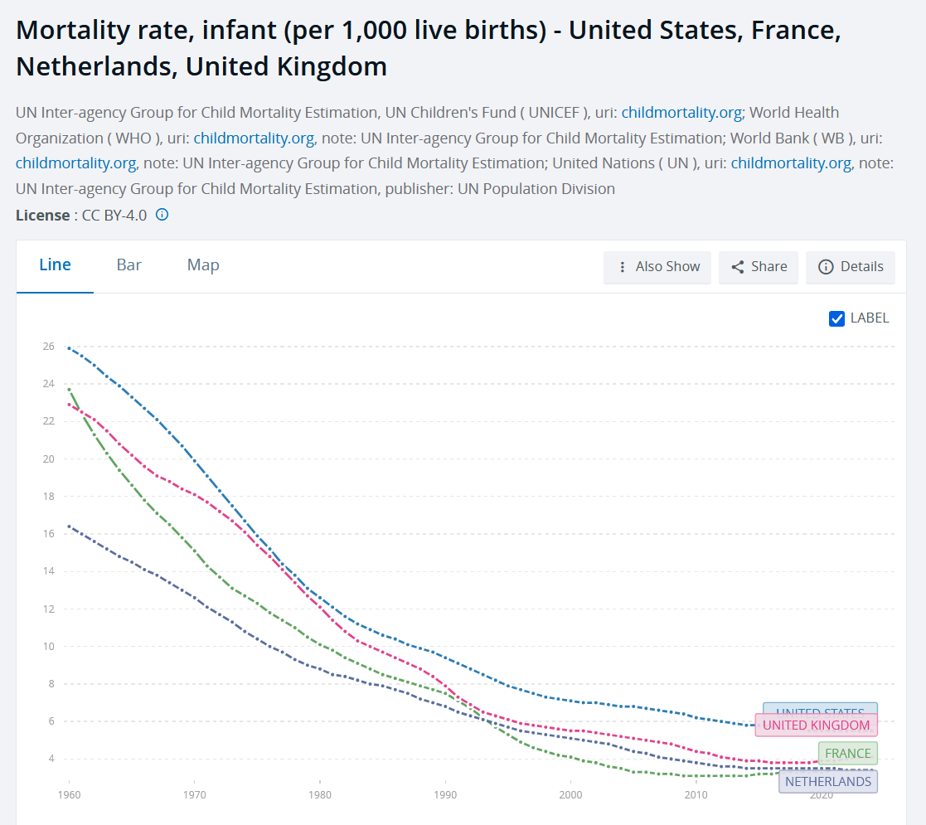This screenshot has height=825, width=926.
Task: Select the Line tab
Action: coord(55,265)
